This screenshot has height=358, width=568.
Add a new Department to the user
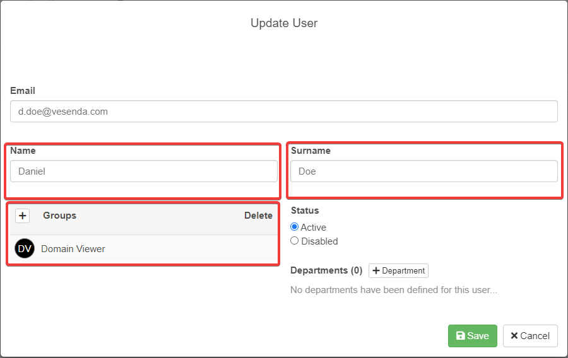tap(398, 270)
